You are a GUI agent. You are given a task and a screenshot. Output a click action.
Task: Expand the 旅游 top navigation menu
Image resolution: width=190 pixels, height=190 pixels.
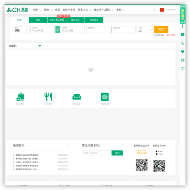point(48,10)
